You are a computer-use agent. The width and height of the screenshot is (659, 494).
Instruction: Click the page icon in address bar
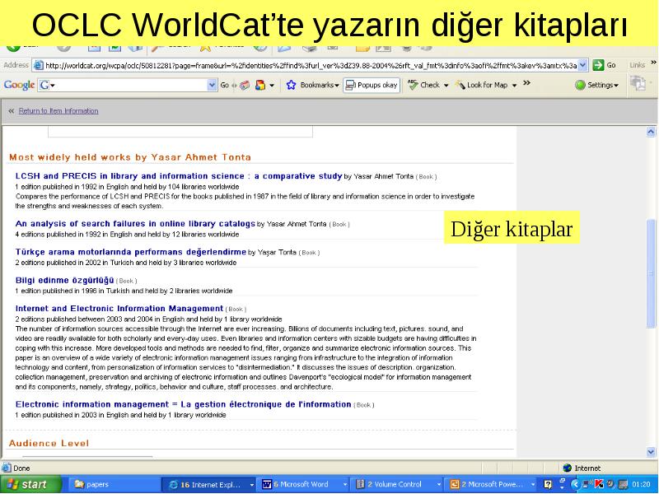[x=38, y=65]
